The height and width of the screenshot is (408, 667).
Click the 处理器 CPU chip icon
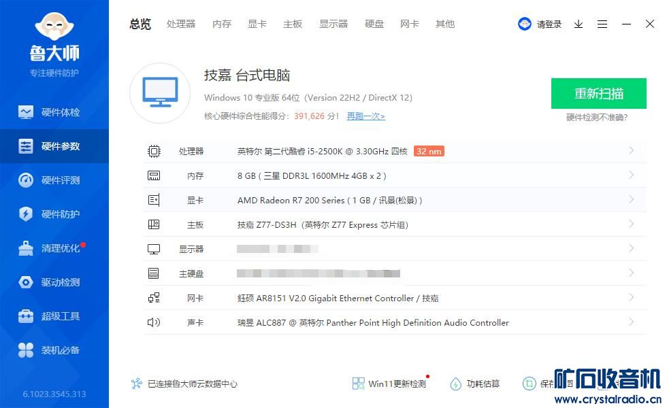tap(154, 151)
